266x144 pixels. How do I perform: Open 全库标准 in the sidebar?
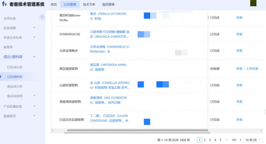(10, 18)
